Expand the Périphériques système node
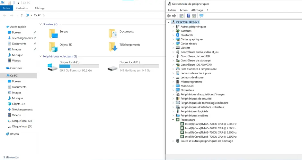The width and height of the screenshot is (302, 160). [x=173, y=116]
